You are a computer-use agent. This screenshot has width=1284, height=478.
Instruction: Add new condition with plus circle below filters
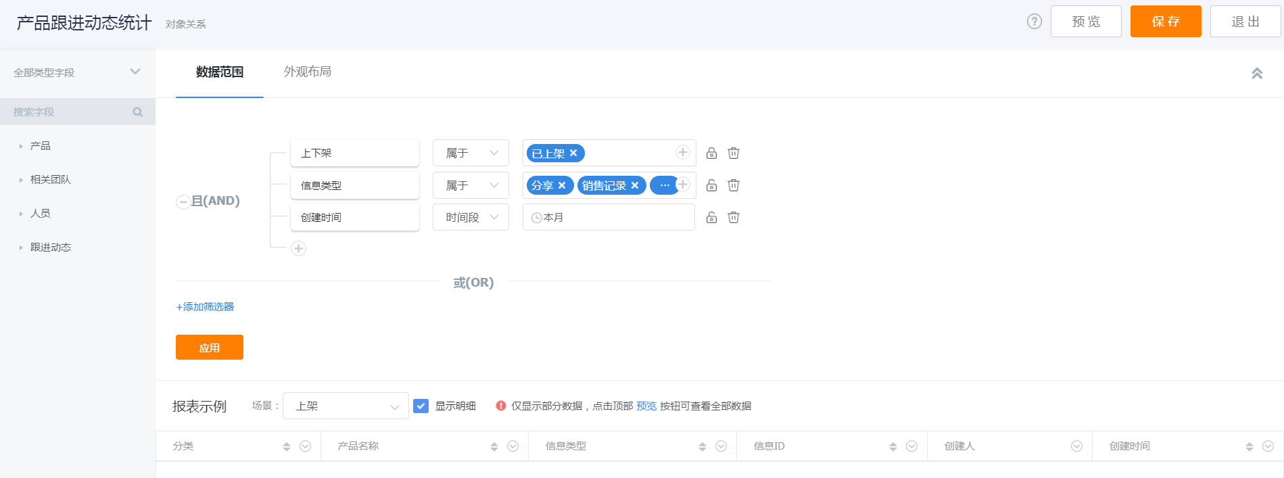coord(298,249)
